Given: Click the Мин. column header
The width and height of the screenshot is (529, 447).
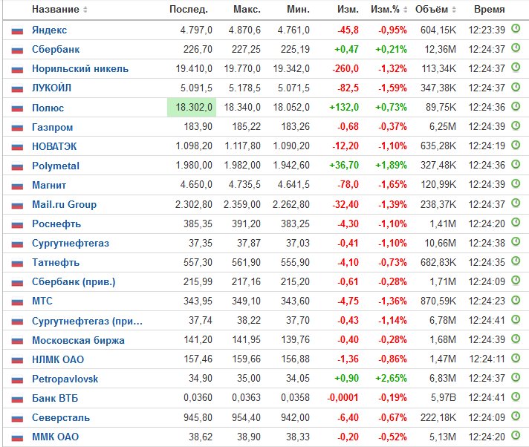Looking at the screenshot, I should tap(298, 10).
